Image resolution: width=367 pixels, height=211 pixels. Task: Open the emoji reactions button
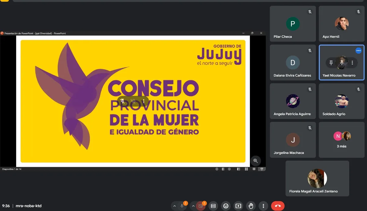pos(226,206)
